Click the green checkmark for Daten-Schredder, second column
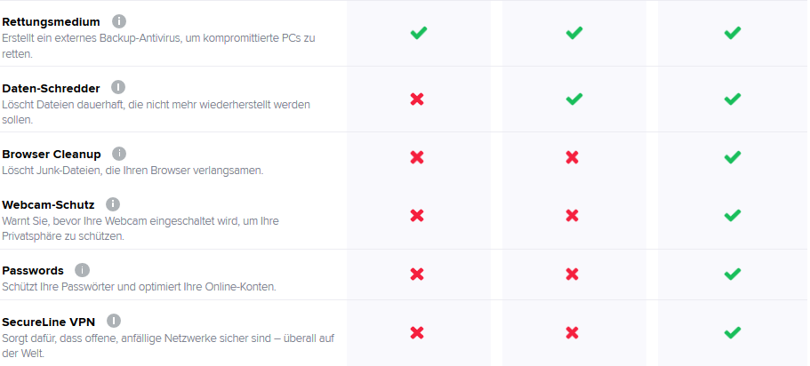The height and width of the screenshot is (366, 810). (x=573, y=99)
